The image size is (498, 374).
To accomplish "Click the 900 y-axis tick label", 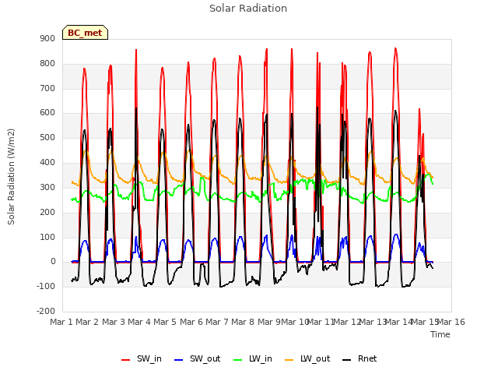I will pyautogui.click(x=47, y=39).
